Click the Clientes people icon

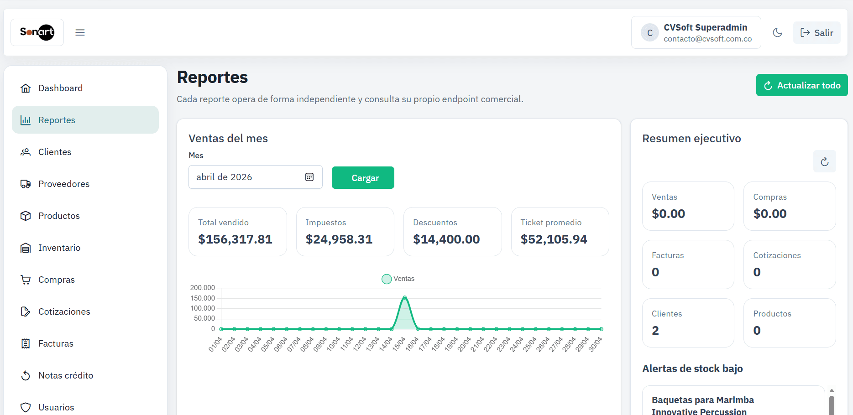tap(26, 152)
